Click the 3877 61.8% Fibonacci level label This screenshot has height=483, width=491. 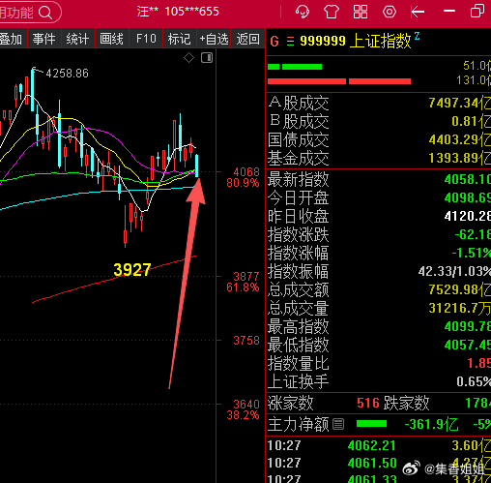point(244,282)
